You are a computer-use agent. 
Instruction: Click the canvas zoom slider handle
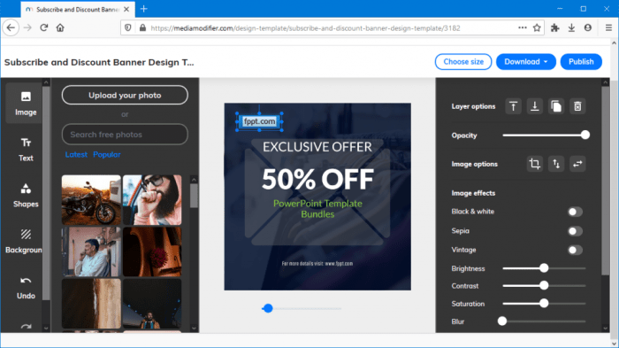point(268,308)
